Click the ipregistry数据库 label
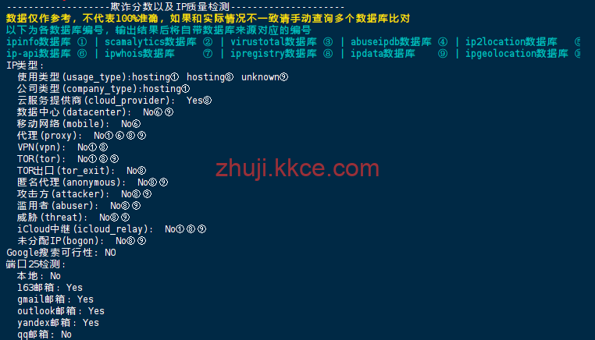The image size is (595, 340). tap(273, 54)
